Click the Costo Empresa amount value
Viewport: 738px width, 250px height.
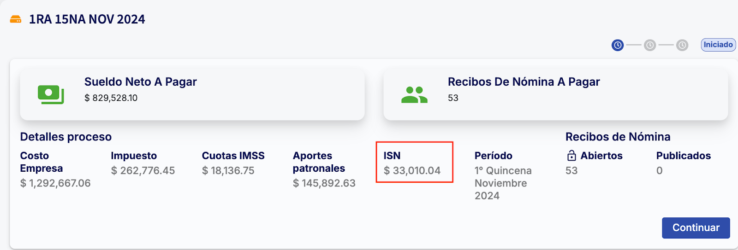click(55, 183)
